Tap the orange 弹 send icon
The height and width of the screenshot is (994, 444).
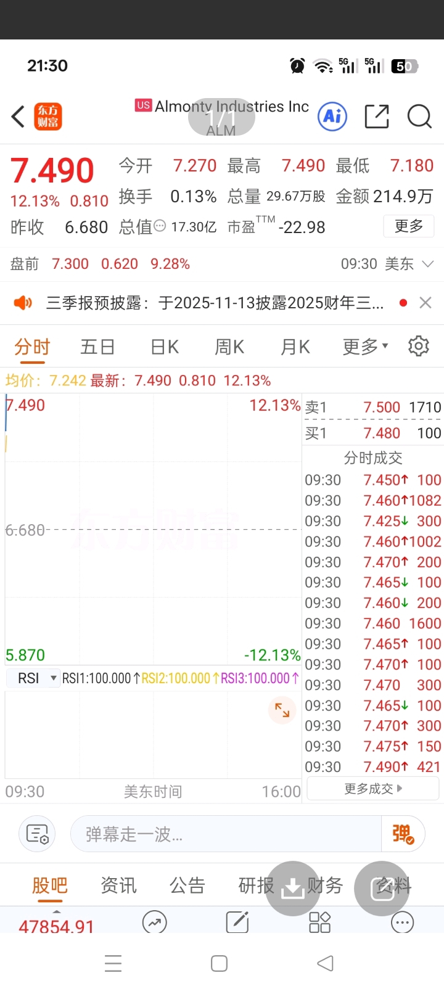coord(403,834)
